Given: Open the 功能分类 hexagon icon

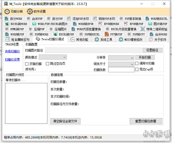Looking at the screenshot, I should (x=7, y=11).
